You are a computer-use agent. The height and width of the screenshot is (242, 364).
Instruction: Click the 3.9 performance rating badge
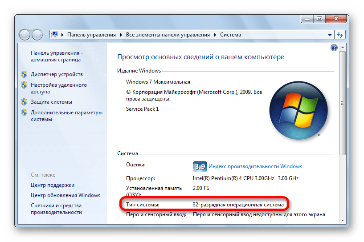pos(200,166)
